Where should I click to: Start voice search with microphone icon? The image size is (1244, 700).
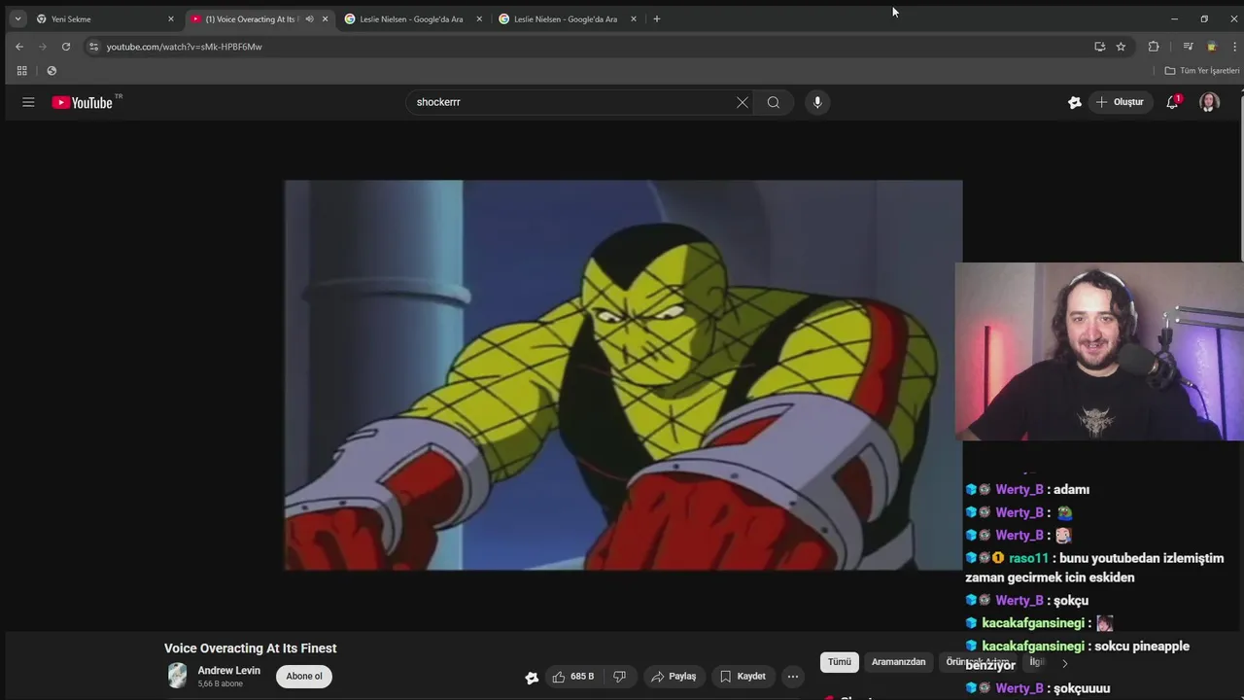coord(817,102)
